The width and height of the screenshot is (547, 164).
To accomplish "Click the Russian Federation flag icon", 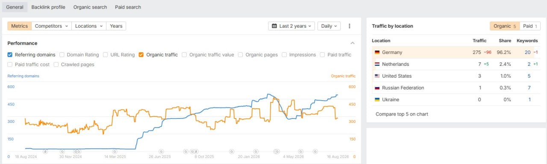I will click(377, 88).
